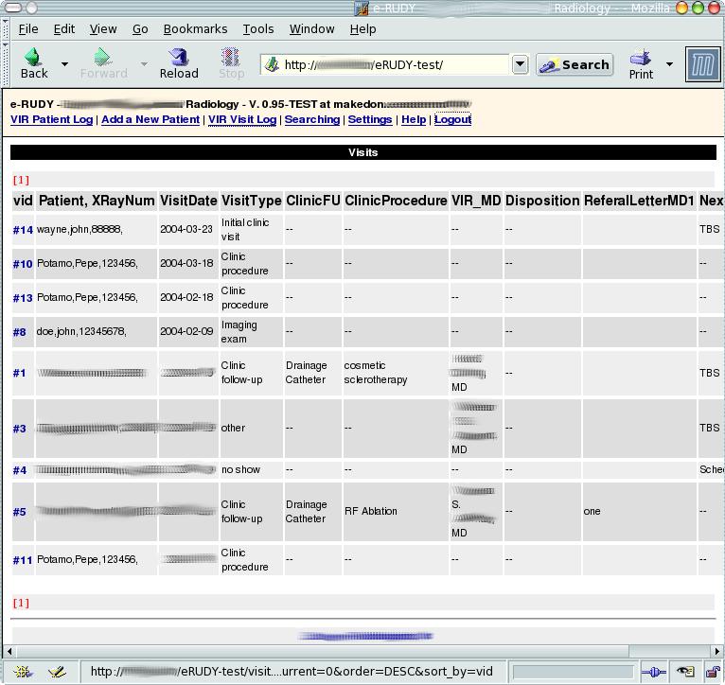725x685 pixels.
Task: Click the cookie/privacy eye icon in the status bar
Action: [x=685, y=672]
